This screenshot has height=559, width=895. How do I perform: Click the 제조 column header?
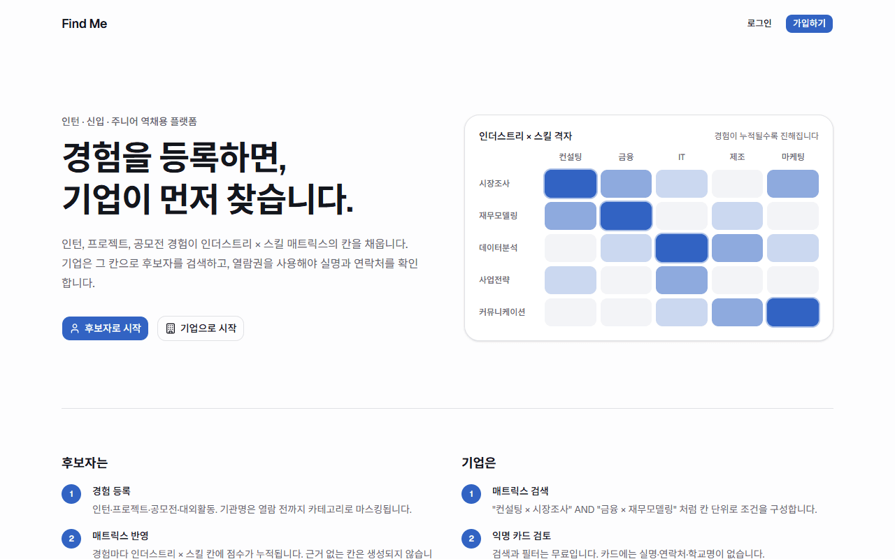click(x=737, y=157)
